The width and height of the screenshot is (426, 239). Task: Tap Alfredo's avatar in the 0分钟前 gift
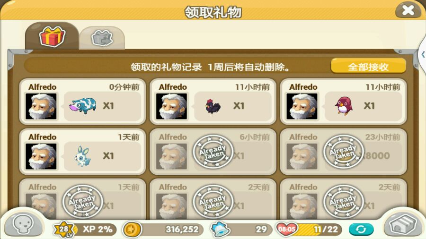pyautogui.click(x=41, y=106)
